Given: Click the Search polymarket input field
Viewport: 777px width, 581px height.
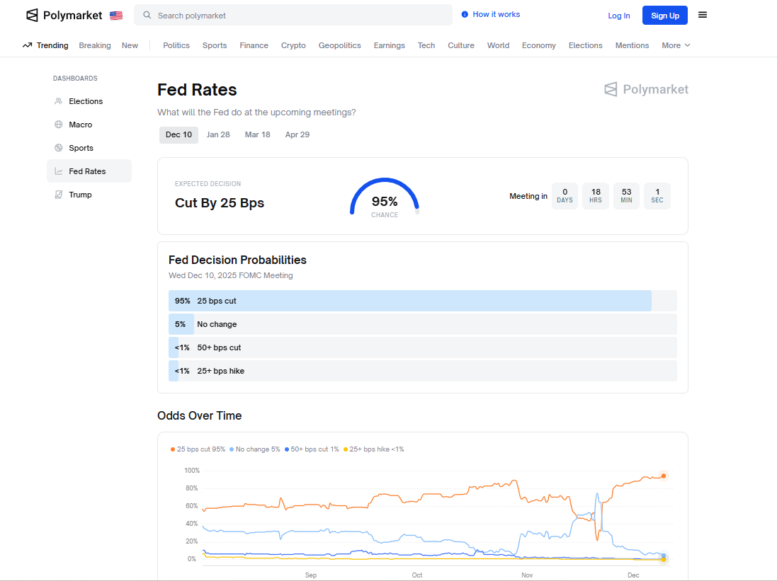Looking at the screenshot, I should click(x=297, y=15).
